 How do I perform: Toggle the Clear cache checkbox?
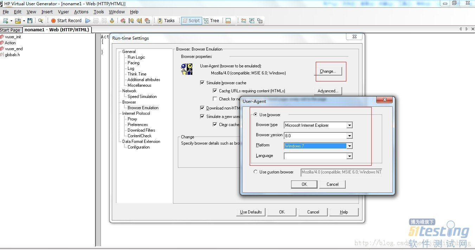215,125
